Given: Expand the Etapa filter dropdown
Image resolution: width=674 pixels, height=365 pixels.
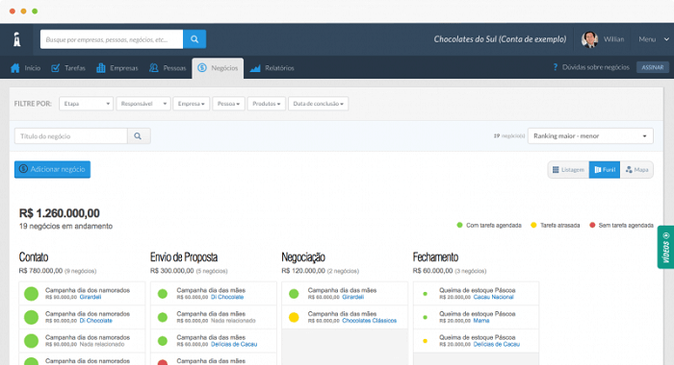Looking at the screenshot, I should tap(86, 104).
